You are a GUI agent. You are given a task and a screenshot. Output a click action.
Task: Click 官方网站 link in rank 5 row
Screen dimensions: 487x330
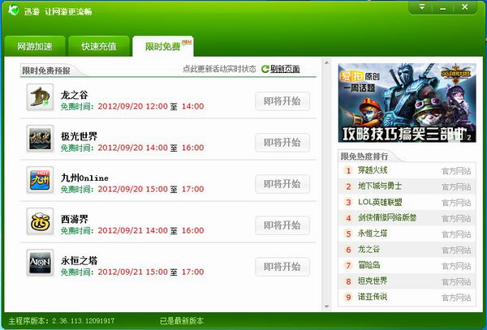456,234
